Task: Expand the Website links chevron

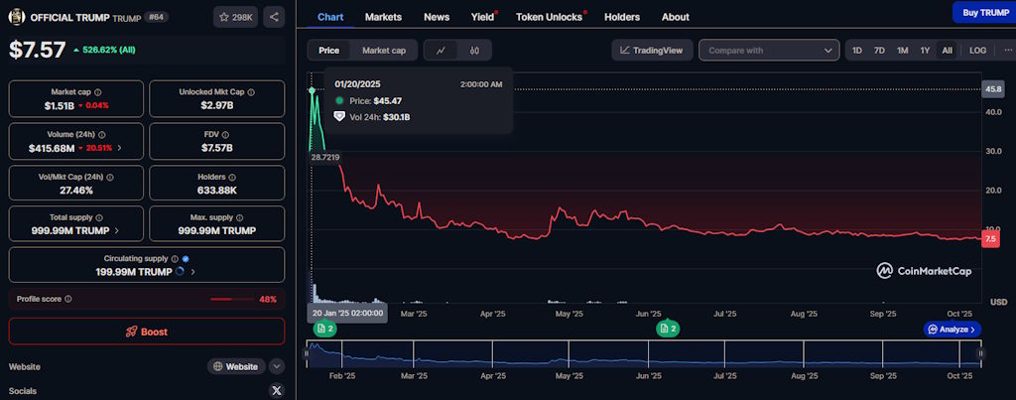Action: point(277,366)
